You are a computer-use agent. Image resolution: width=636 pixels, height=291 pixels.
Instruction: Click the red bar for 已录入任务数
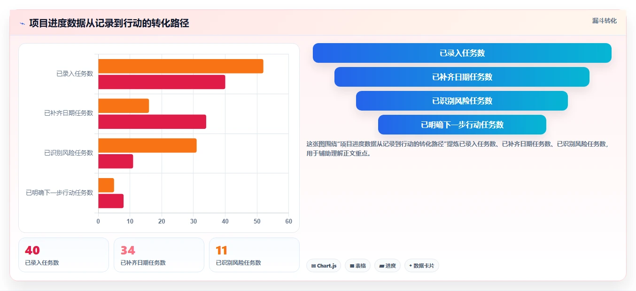coord(162,82)
